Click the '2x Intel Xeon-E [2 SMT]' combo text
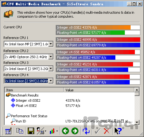 26,69
